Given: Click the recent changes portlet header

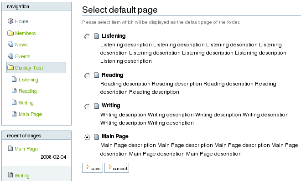Looking at the screenshot, I should click(36, 135).
